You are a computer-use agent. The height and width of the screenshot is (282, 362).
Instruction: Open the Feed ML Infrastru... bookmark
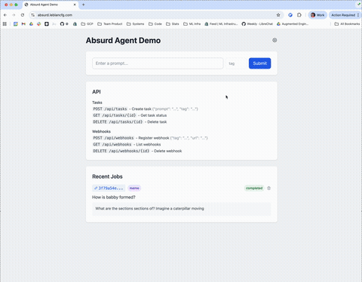(221, 24)
